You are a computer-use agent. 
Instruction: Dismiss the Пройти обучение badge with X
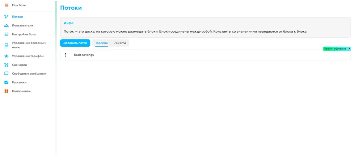[x=349, y=49]
